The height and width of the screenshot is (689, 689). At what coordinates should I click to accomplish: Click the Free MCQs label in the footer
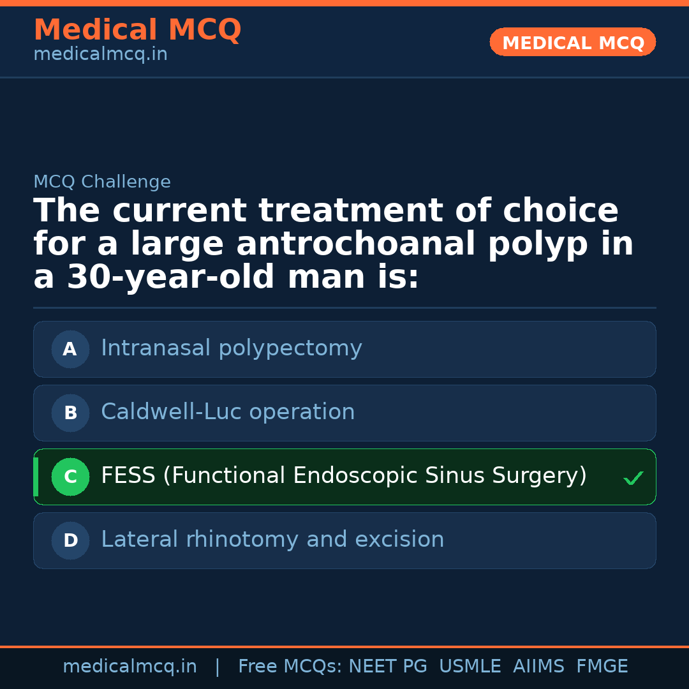[290, 667]
